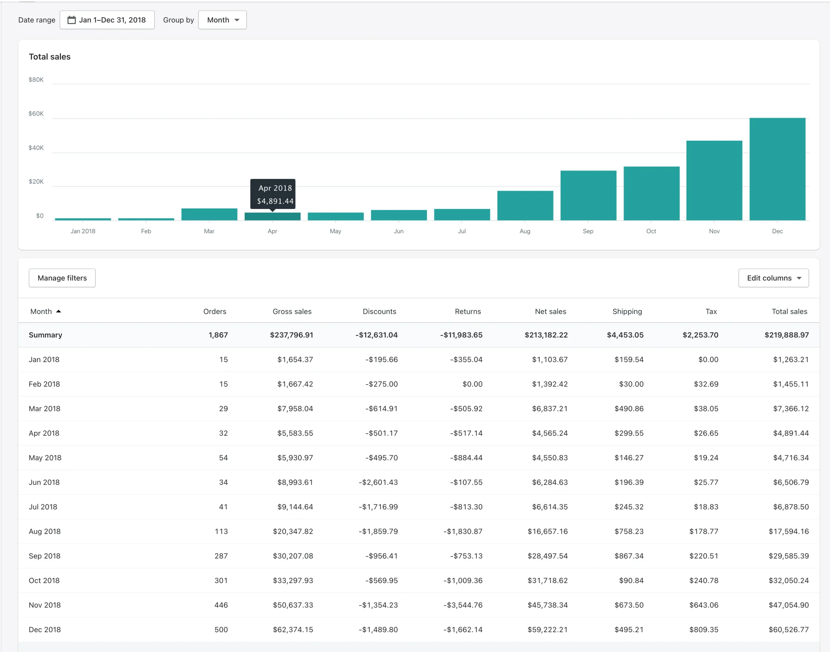Click the Nov bar in the chart
Image resolution: width=830 pixels, height=652 pixels.
714,180
